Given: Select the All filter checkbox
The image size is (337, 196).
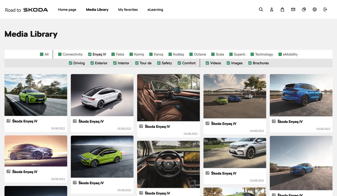Looking at the screenshot, I should pyautogui.click(x=42, y=54).
